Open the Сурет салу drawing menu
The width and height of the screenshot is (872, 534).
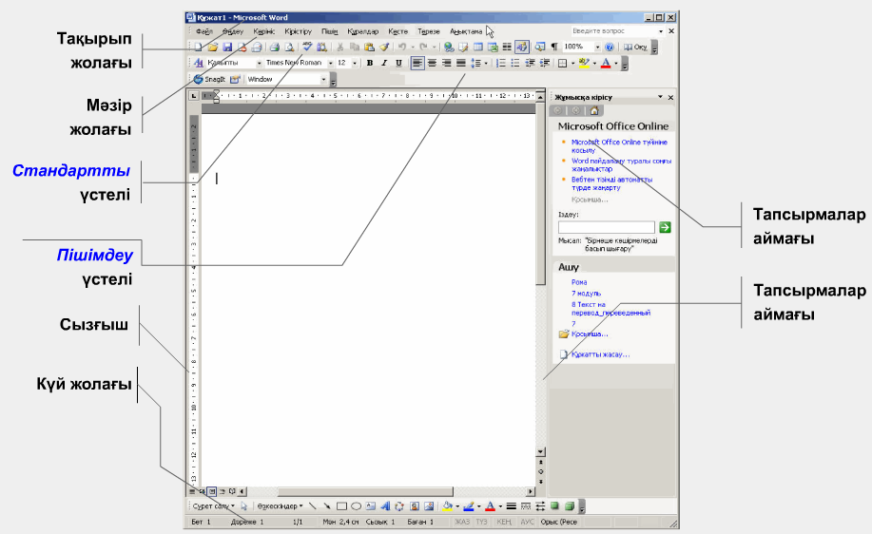click(x=214, y=506)
